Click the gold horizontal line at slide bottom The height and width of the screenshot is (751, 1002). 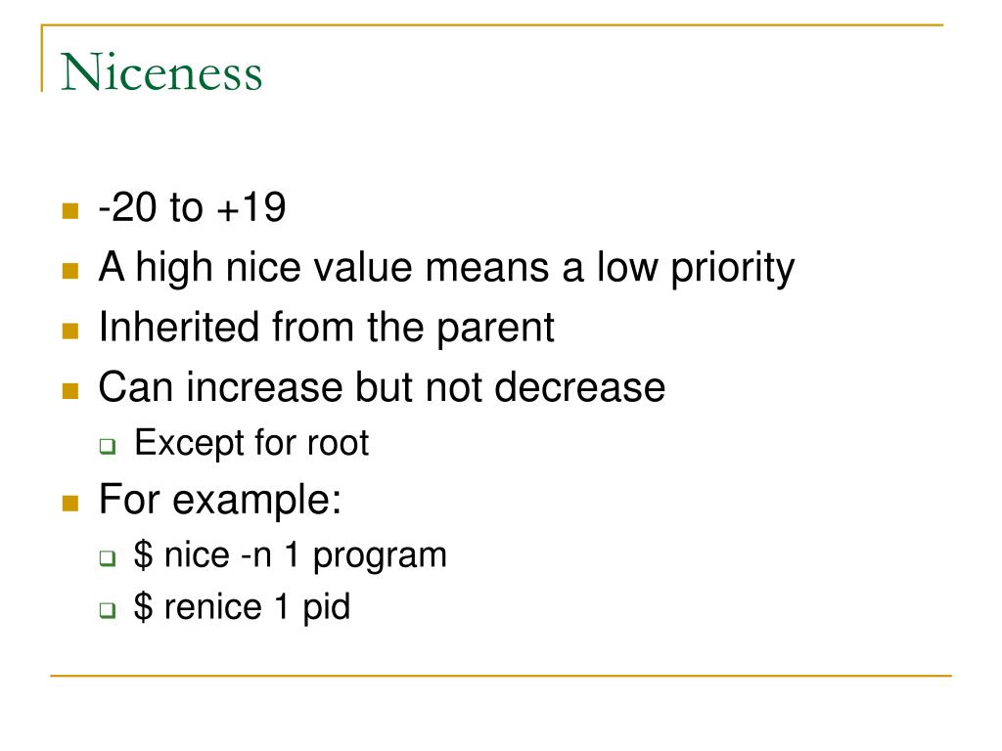501,676
